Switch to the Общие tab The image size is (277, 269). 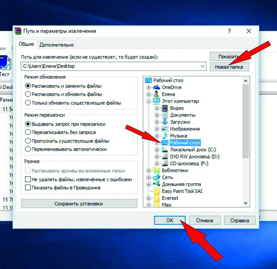(x=27, y=44)
